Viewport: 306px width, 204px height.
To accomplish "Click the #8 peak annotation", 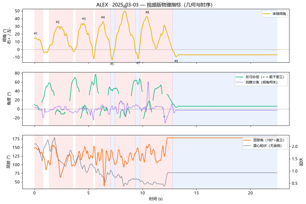I will [x=147, y=12].
